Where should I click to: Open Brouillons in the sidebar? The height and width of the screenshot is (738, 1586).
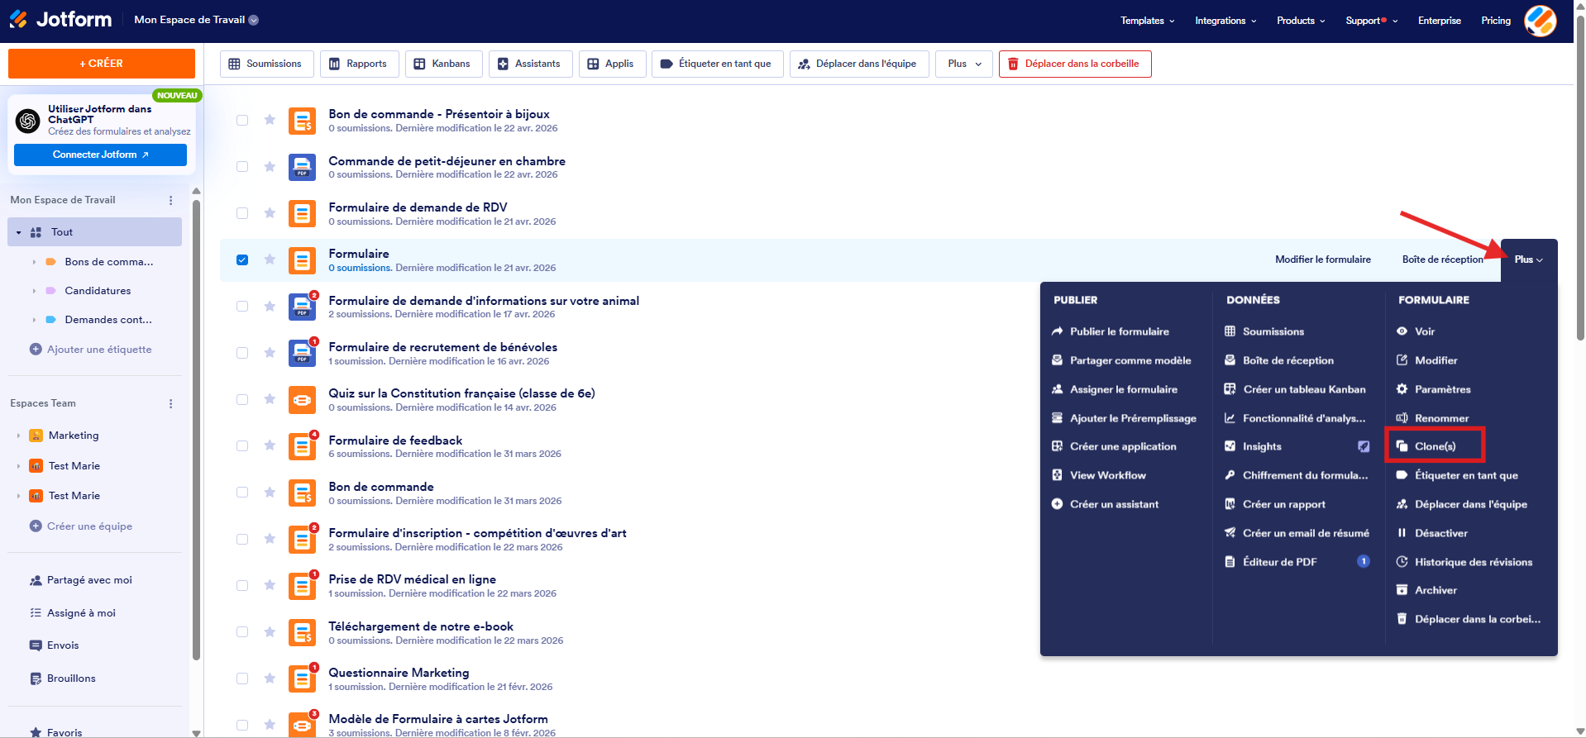tap(63, 678)
